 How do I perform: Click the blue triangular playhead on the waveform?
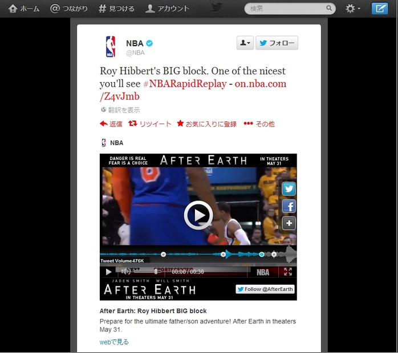tap(228, 254)
